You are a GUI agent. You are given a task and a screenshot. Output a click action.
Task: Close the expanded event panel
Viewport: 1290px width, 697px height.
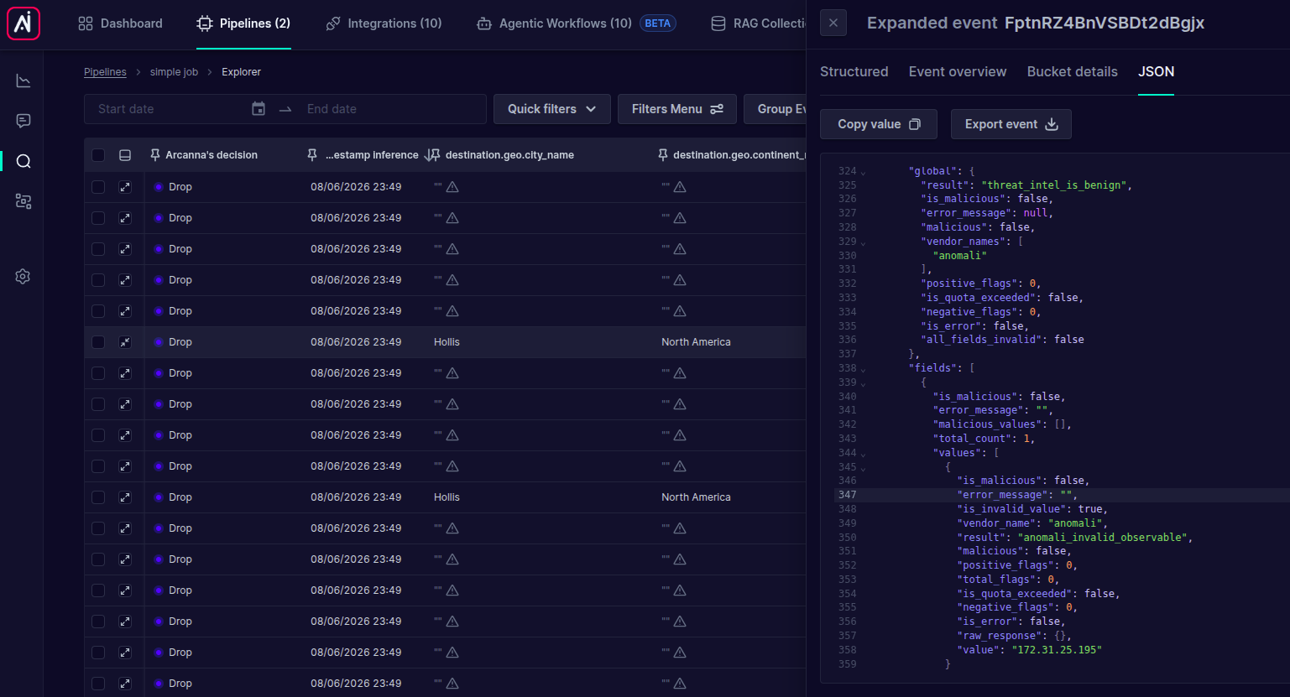coord(833,23)
